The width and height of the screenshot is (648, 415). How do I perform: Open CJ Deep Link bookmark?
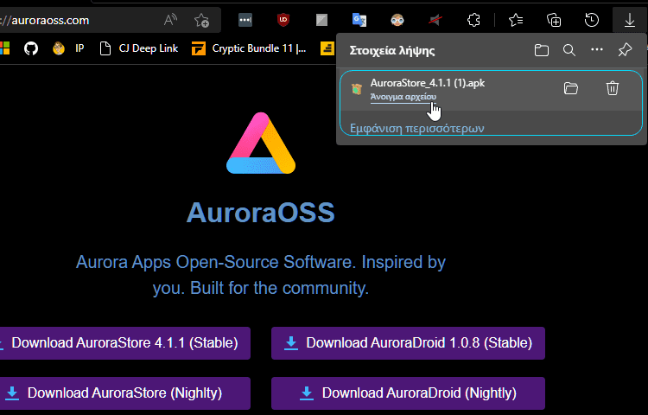pos(139,48)
